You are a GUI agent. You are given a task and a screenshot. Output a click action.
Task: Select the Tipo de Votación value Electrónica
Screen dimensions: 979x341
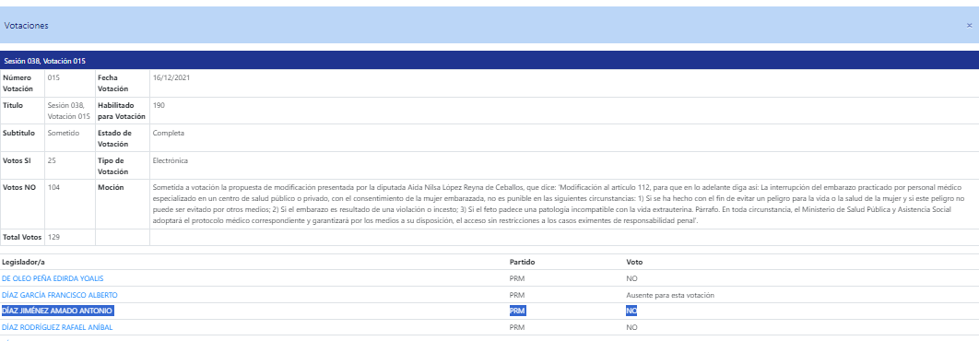coord(171,160)
